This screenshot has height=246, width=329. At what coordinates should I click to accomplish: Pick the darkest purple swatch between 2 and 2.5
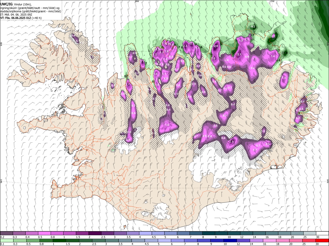point(95,233)
